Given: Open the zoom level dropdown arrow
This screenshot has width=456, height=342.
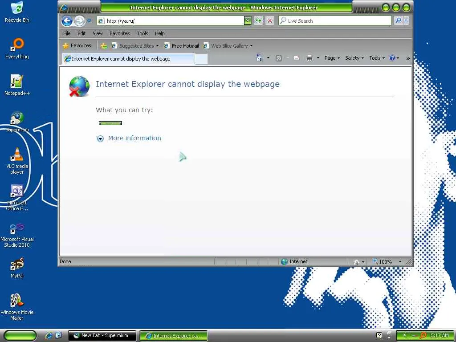Looking at the screenshot, I should [400, 262].
